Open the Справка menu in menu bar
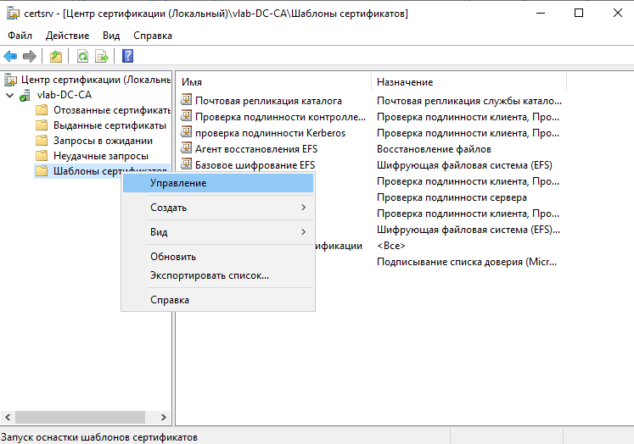This screenshot has height=444, width=634. point(153,36)
